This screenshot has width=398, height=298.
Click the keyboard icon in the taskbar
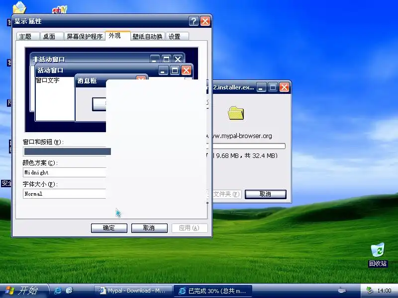pos(342,291)
